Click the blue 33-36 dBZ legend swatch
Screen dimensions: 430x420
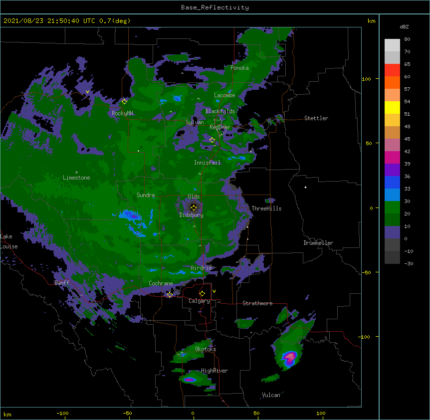pyautogui.click(x=392, y=182)
